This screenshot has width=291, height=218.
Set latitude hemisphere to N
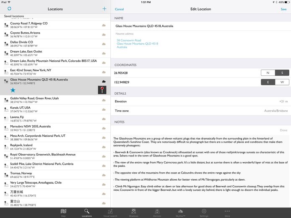point(268,73)
